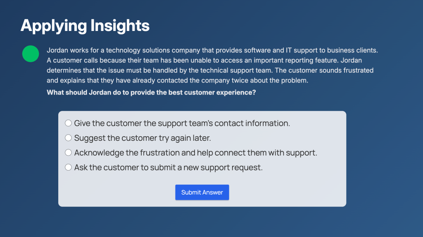The width and height of the screenshot is (423, 237).
Task: Click the green circle icon beside the scenario
Action: (31, 54)
